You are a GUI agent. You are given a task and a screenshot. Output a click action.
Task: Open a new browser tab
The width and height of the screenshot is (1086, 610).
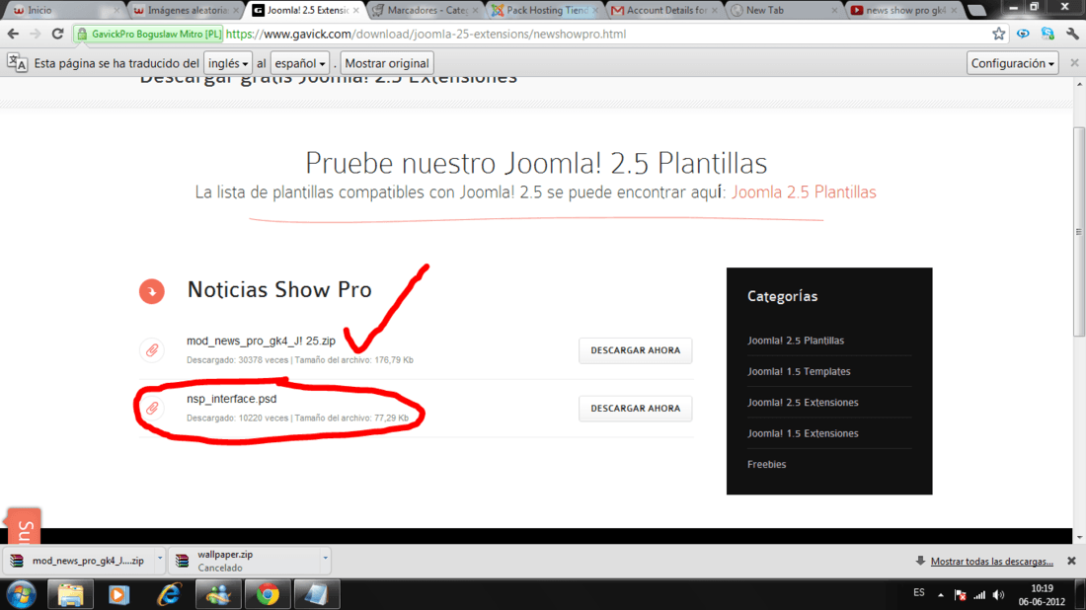coord(976,11)
